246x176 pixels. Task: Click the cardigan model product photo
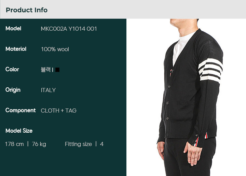click(x=186, y=98)
